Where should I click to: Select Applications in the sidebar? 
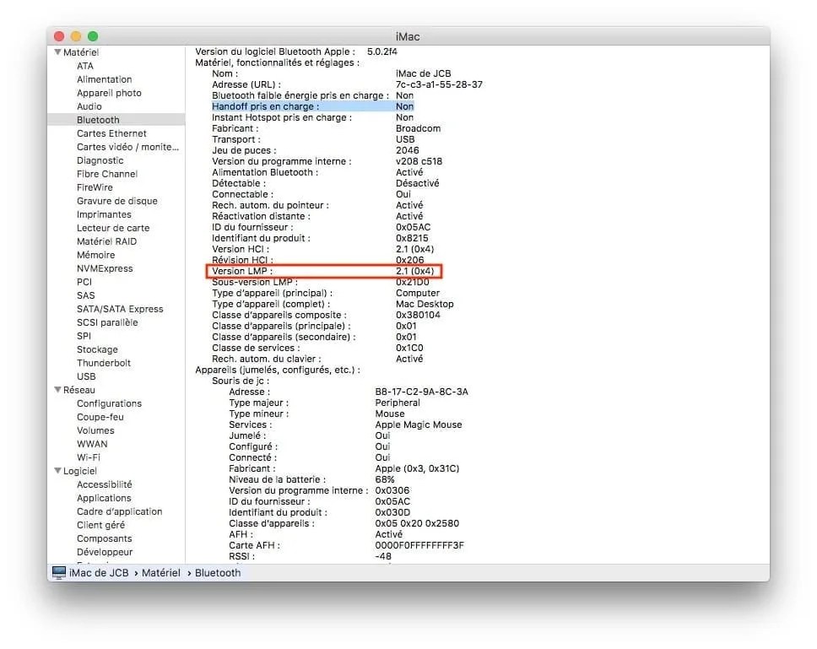coord(104,498)
